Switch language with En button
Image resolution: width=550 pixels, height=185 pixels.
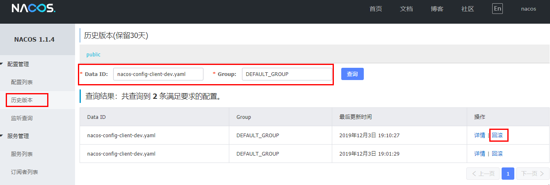pyautogui.click(x=498, y=9)
